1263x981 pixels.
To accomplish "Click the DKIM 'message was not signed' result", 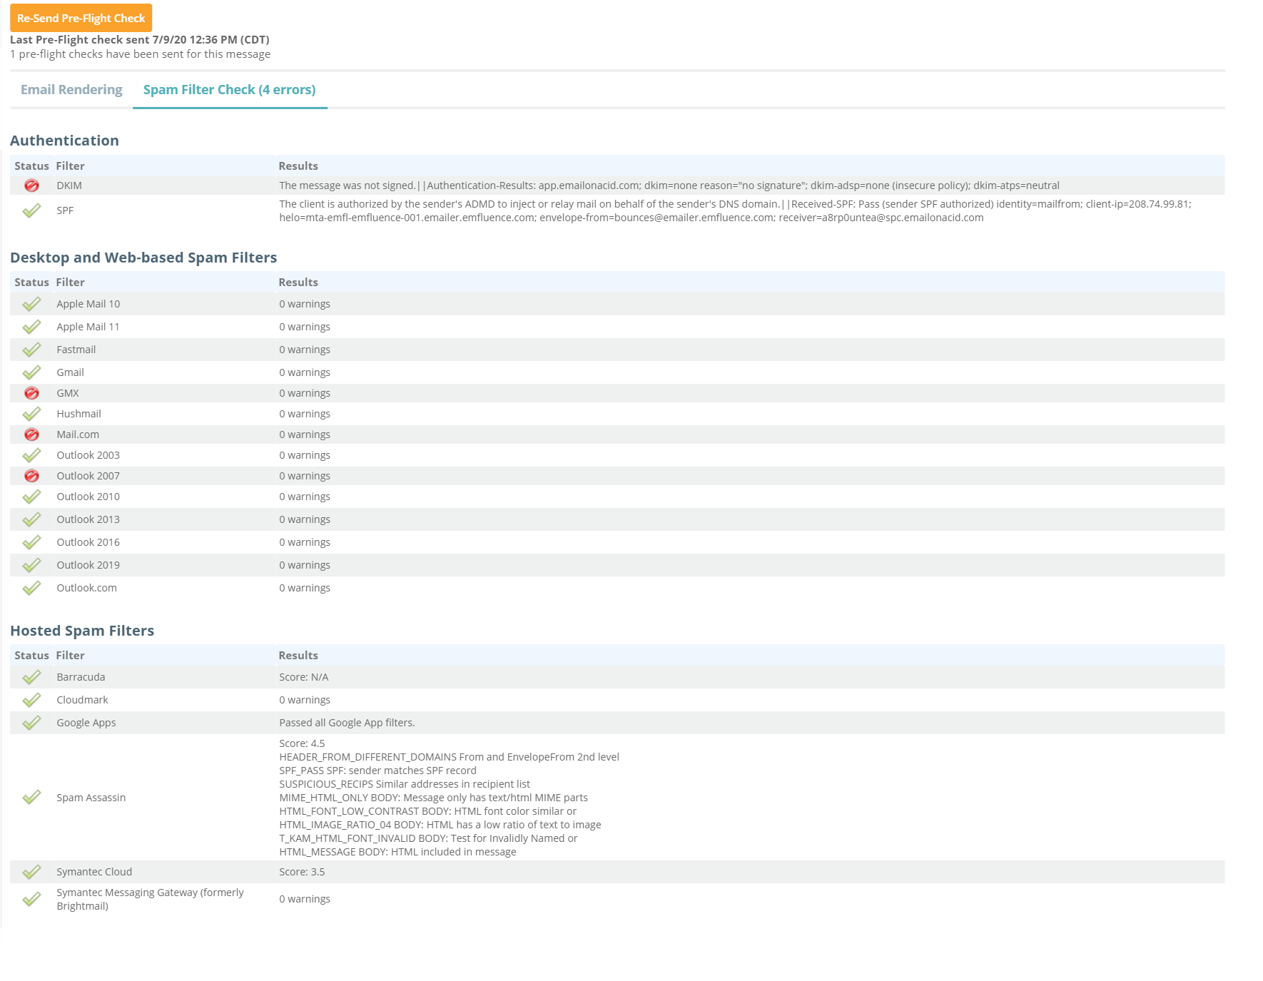I will click(x=669, y=185).
